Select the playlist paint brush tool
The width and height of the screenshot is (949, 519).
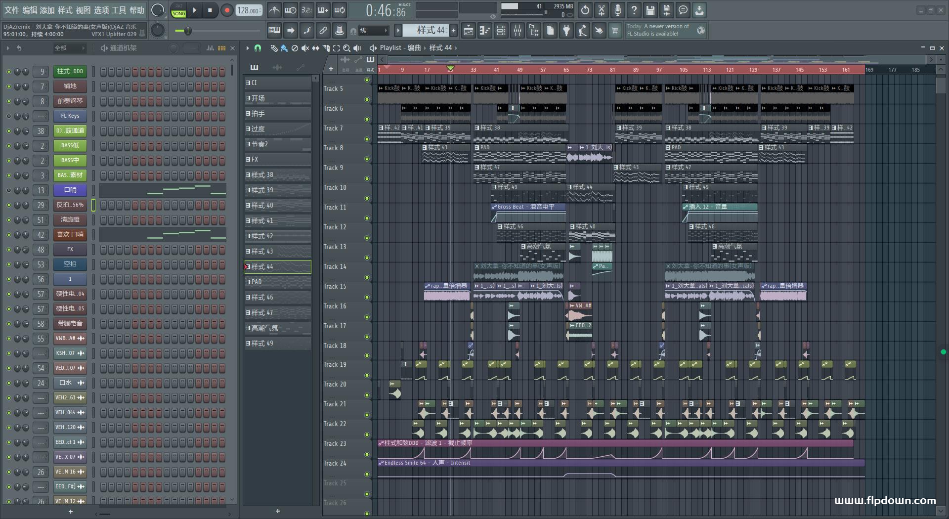click(284, 48)
